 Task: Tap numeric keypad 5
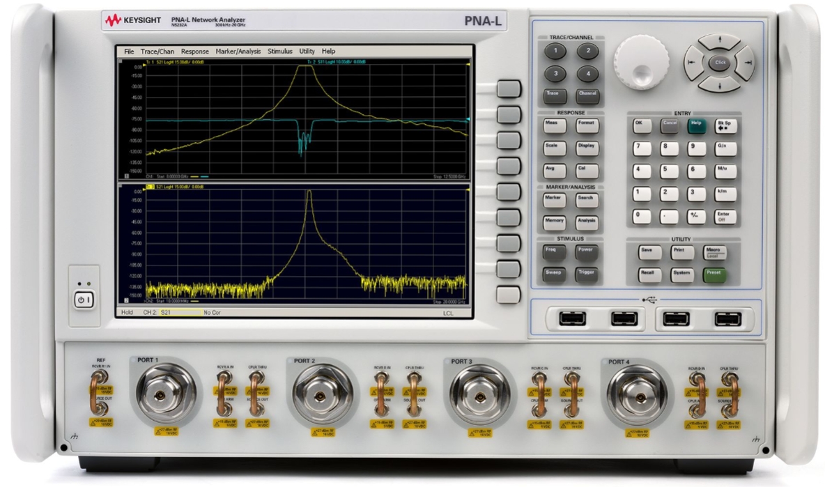coord(669,171)
